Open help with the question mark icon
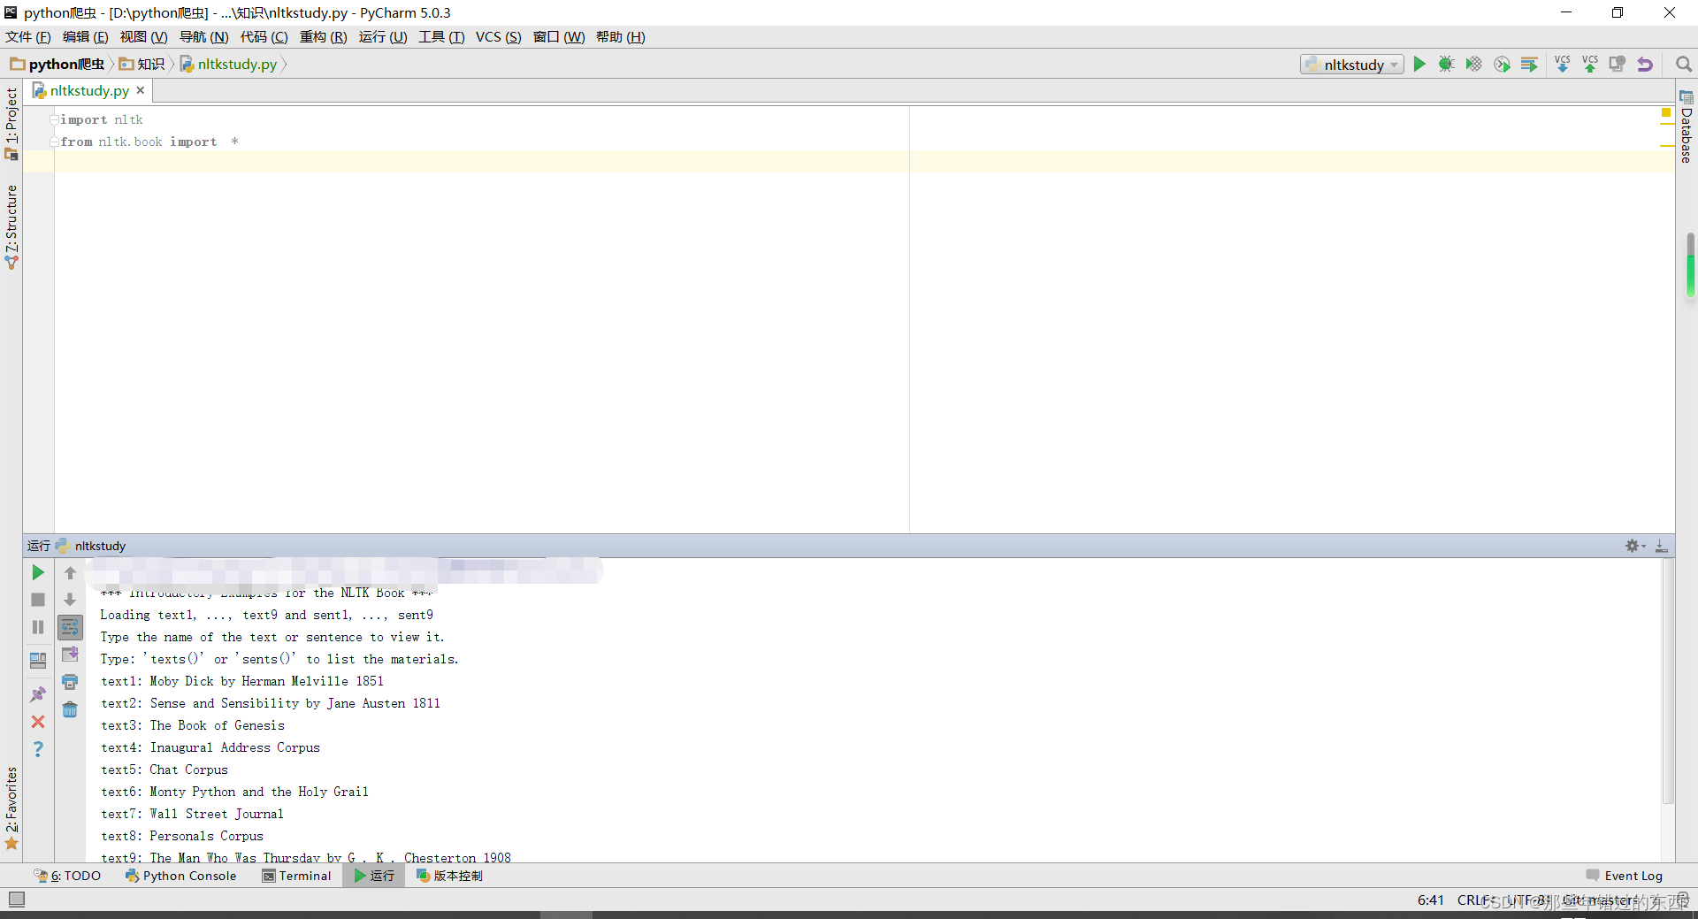Viewport: 1698px width, 919px height. click(38, 749)
